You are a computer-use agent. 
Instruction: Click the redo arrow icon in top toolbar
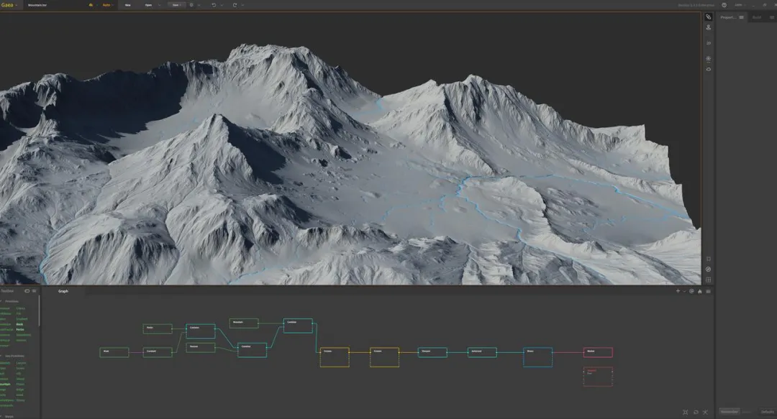coord(235,5)
